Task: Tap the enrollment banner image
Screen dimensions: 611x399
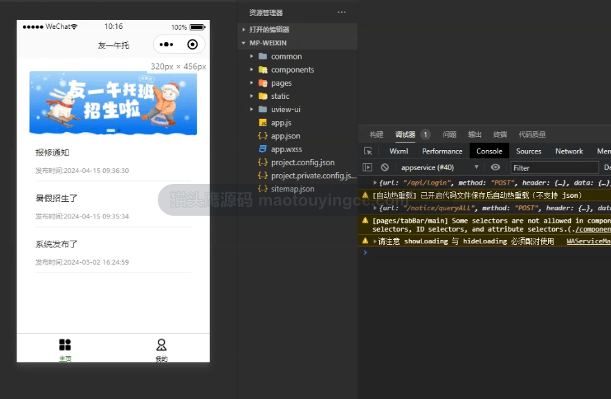Action: (x=113, y=103)
